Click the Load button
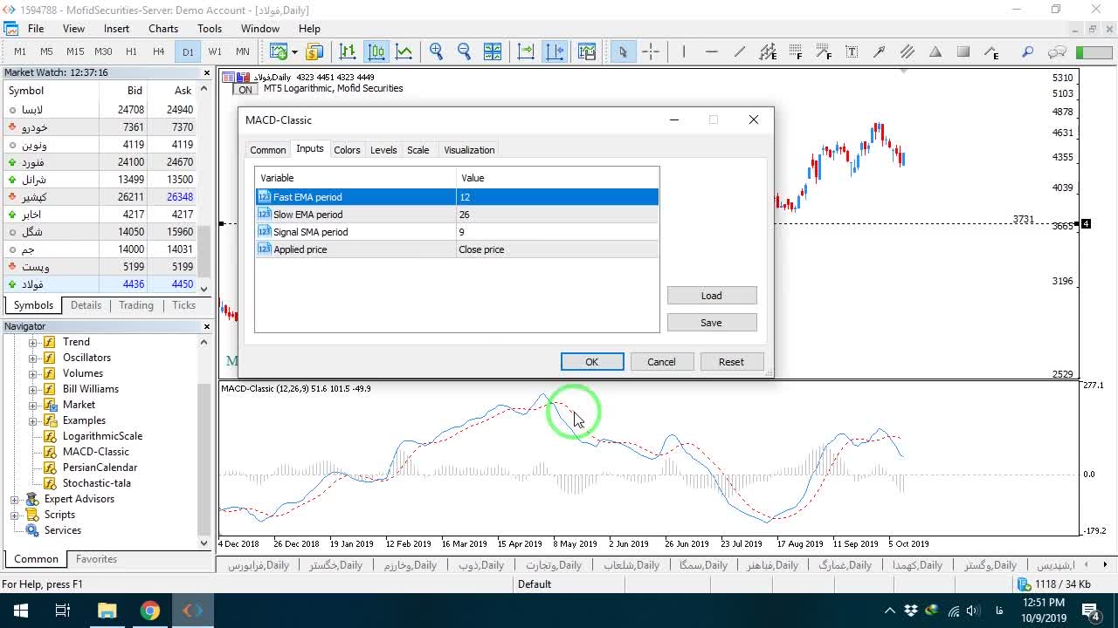Image resolution: width=1118 pixels, height=628 pixels. tap(712, 296)
